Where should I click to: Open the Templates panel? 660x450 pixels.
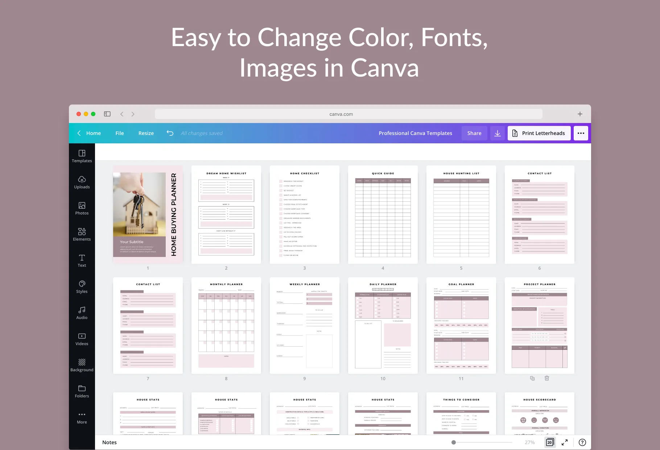pos(82,156)
